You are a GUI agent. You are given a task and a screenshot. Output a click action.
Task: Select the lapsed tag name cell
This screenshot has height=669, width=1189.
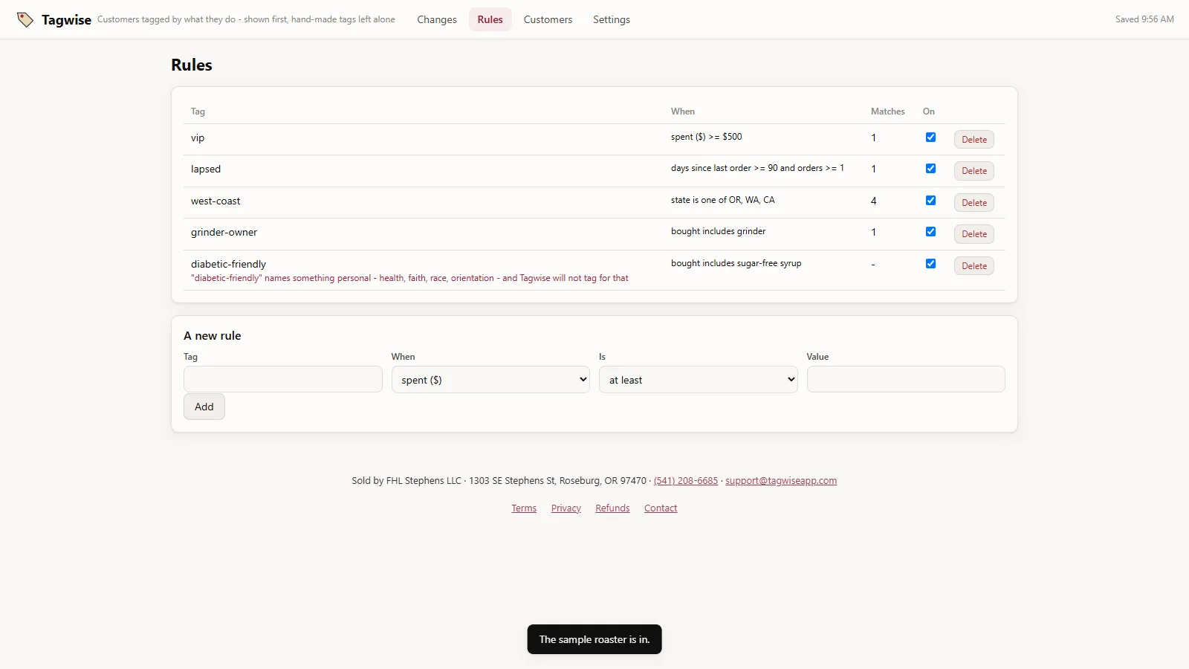click(x=206, y=169)
